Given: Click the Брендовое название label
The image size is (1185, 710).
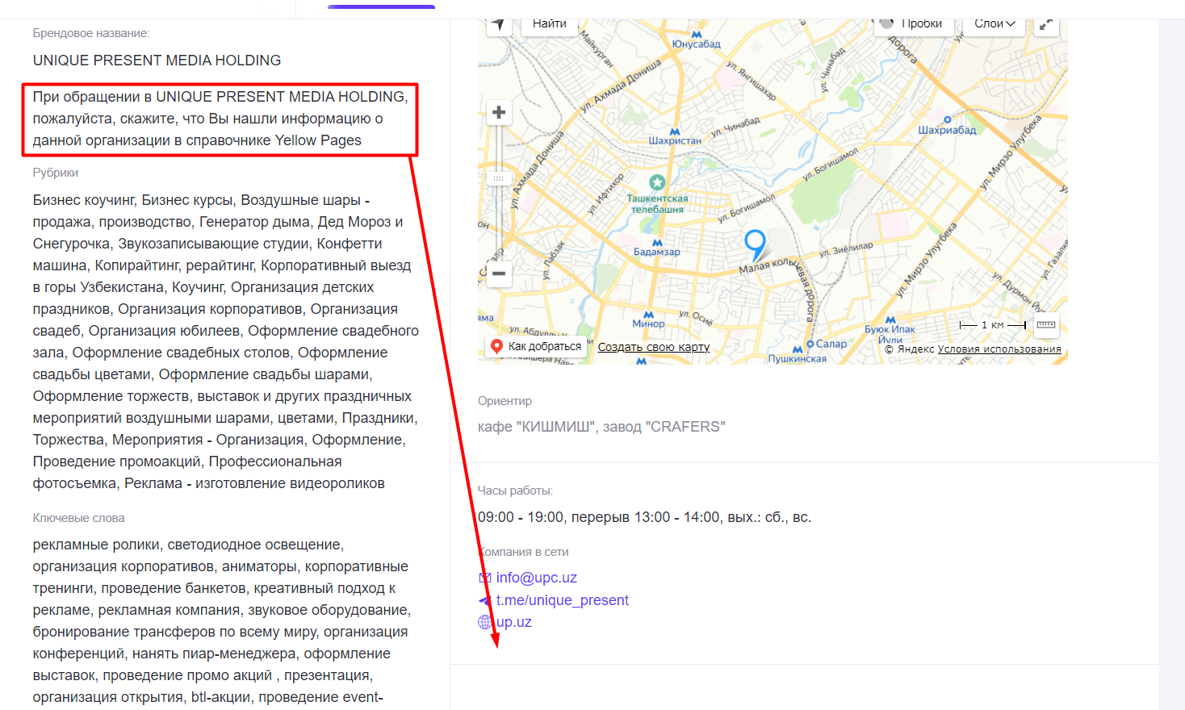Looking at the screenshot, I should [91, 33].
